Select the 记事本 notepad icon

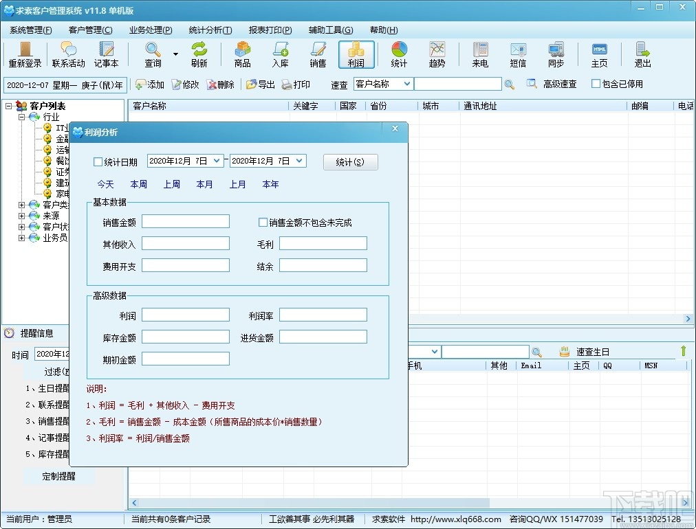(x=106, y=55)
